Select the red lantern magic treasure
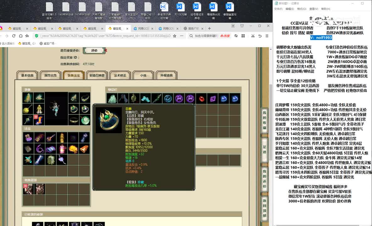 pyautogui.click(x=62, y=149)
